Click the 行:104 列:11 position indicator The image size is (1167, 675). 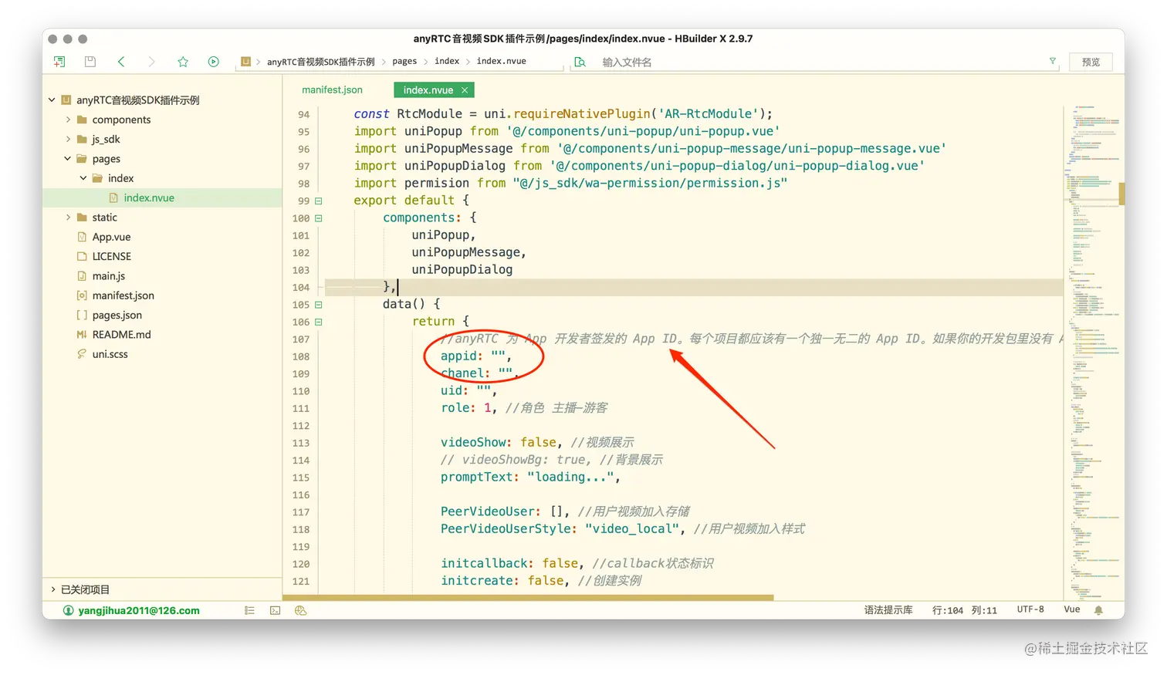[965, 610]
